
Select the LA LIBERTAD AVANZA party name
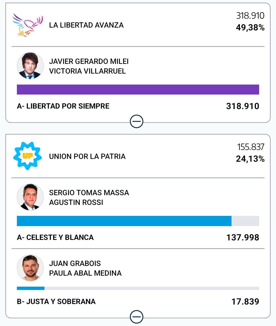(86, 25)
